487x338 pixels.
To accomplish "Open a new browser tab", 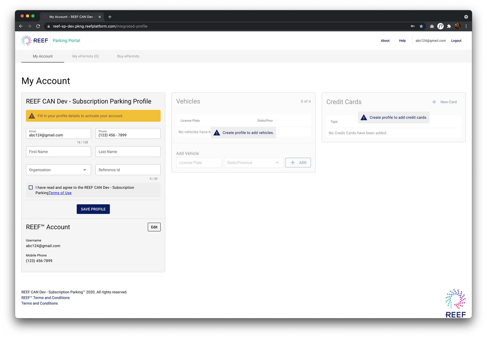I will 110,17.
